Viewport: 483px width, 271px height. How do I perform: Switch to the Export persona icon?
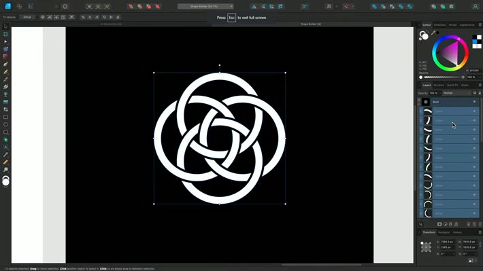[31, 6]
